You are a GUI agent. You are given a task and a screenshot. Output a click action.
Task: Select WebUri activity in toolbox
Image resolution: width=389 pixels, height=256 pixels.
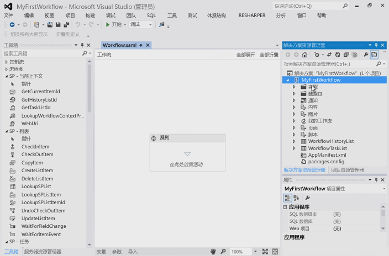(30, 124)
